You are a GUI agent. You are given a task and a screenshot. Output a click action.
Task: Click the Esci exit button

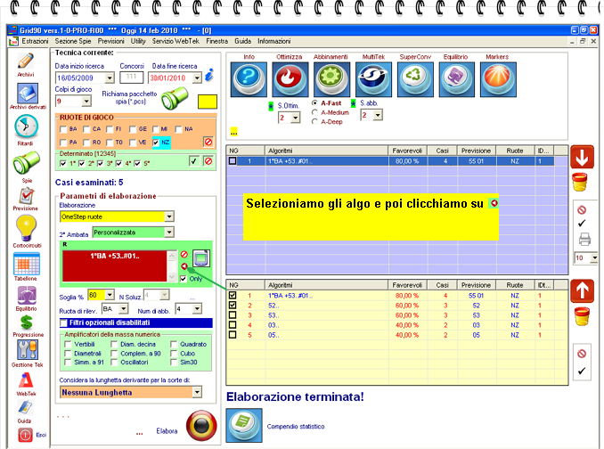[x=25, y=435]
